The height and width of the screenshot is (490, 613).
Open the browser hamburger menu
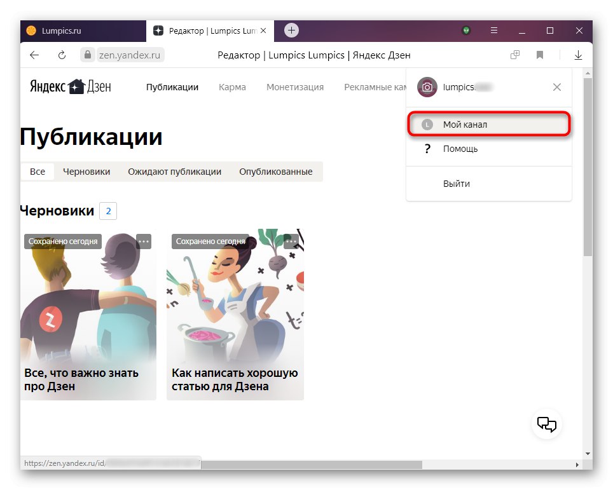(494, 31)
